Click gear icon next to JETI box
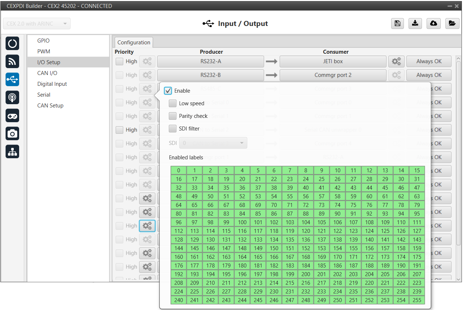The width and height of the screenshot is (463, 310). (x=396, y=62)
